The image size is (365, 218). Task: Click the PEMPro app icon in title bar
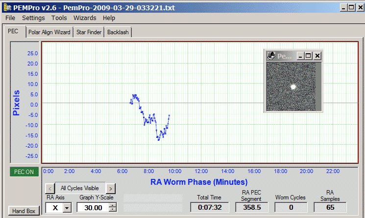pyautogui.click(x=7, y=8)
